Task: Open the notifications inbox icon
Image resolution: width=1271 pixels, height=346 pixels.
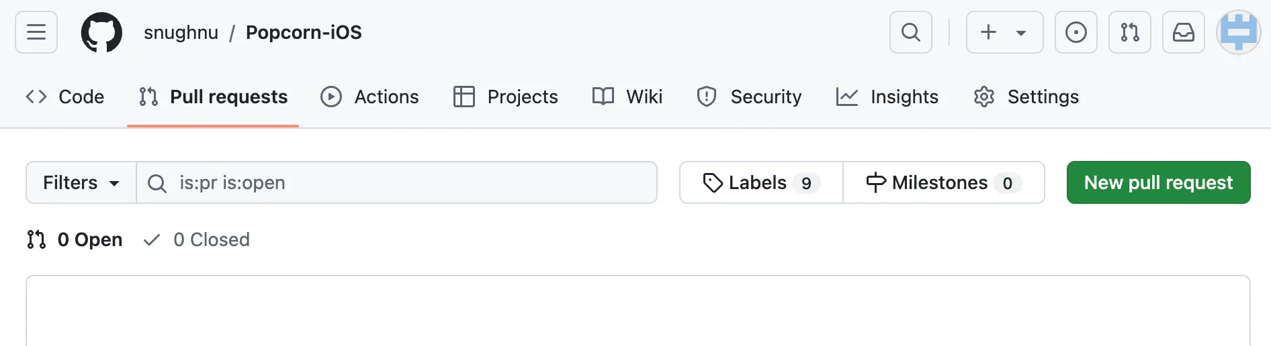Action: (x=1183, y=32)
